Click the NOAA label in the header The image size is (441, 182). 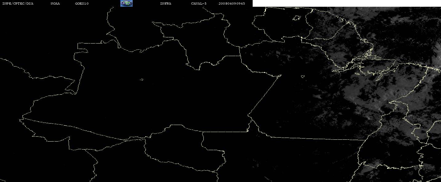pyautogui.click(x=55, y=4)
